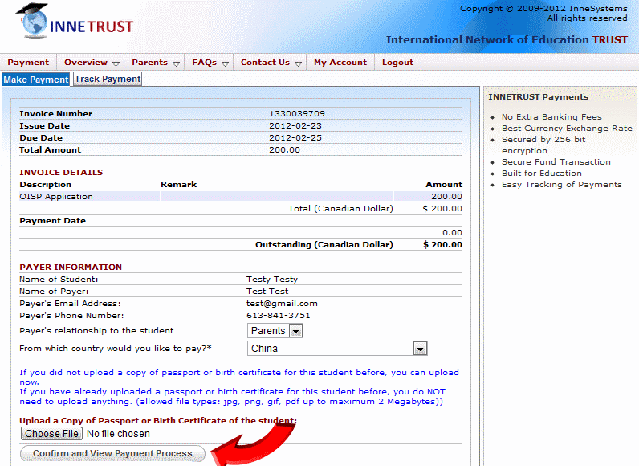Click Secure Fund Transaction text
Viewport: 639px width, 466px height.
[x=556, y=161]
